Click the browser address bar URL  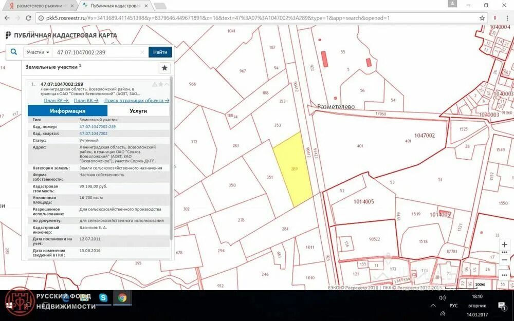click(217, 18)
